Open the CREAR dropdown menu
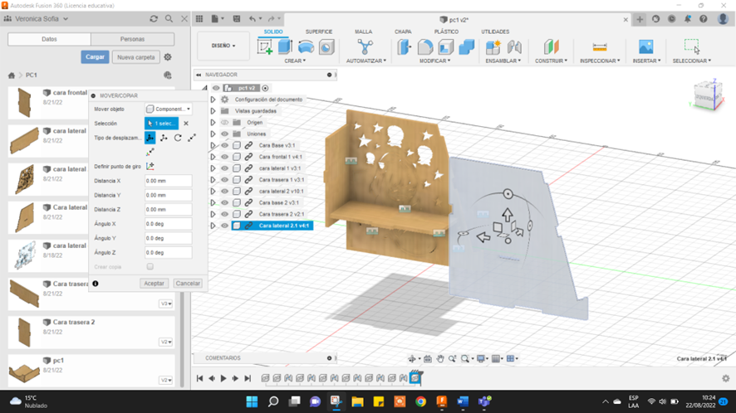Screen dimensions: 736x413 point(295,61)
